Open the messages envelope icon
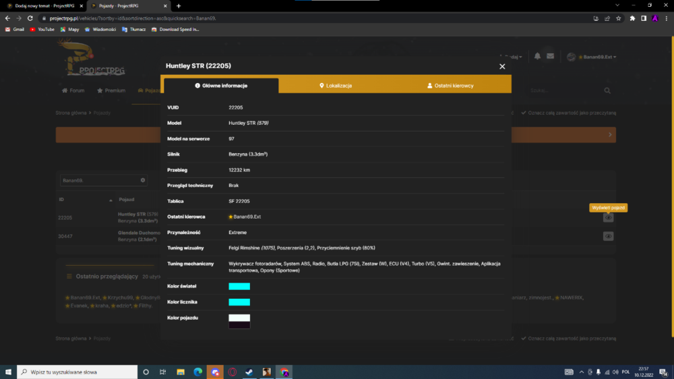Image resolution: width=674 pixels, height=379 pixels. 550,57
